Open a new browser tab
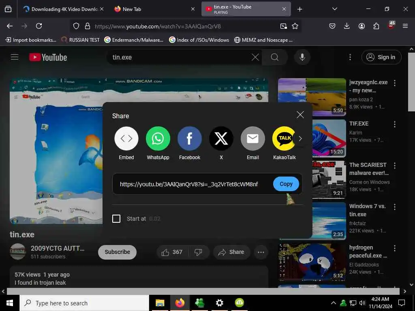 [x=299, y=9]
